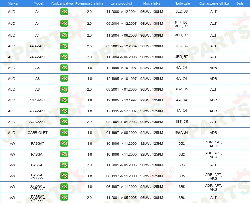This screenshot has height=203, width=250.
Task: Click production dates '01.1997 -> 08.2000'
Action: pyautogui.click(x=121, y=133)
